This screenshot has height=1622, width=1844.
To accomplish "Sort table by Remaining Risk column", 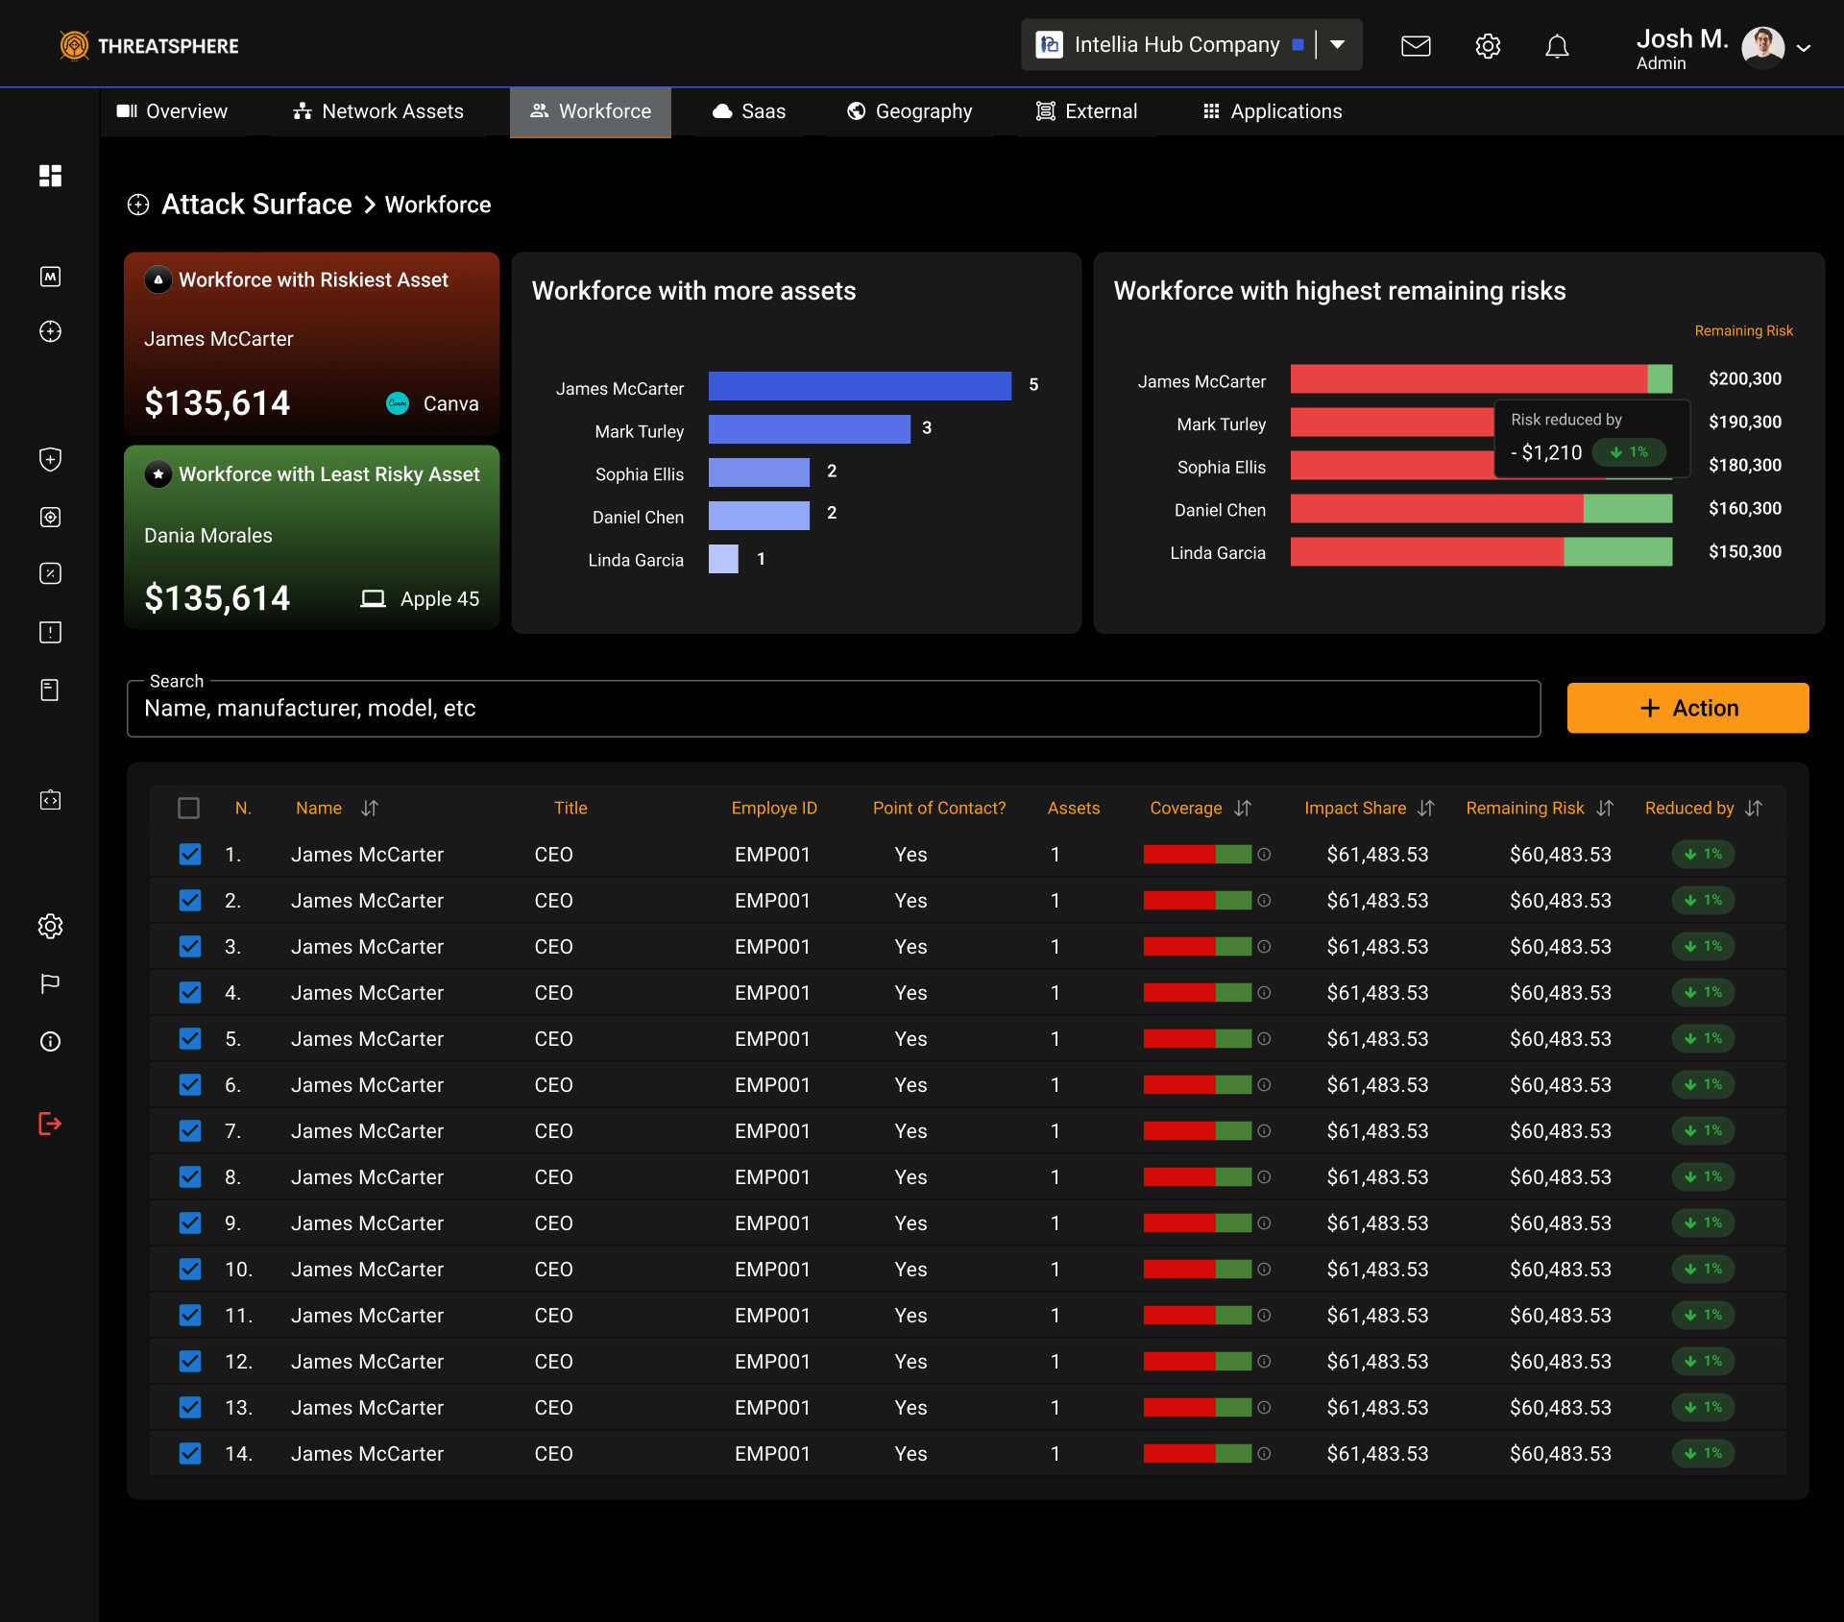I will point(1605,809).
